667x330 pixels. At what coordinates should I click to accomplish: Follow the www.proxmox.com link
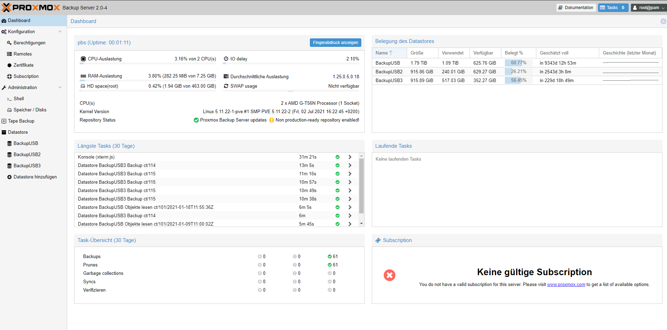pos(566,285)
